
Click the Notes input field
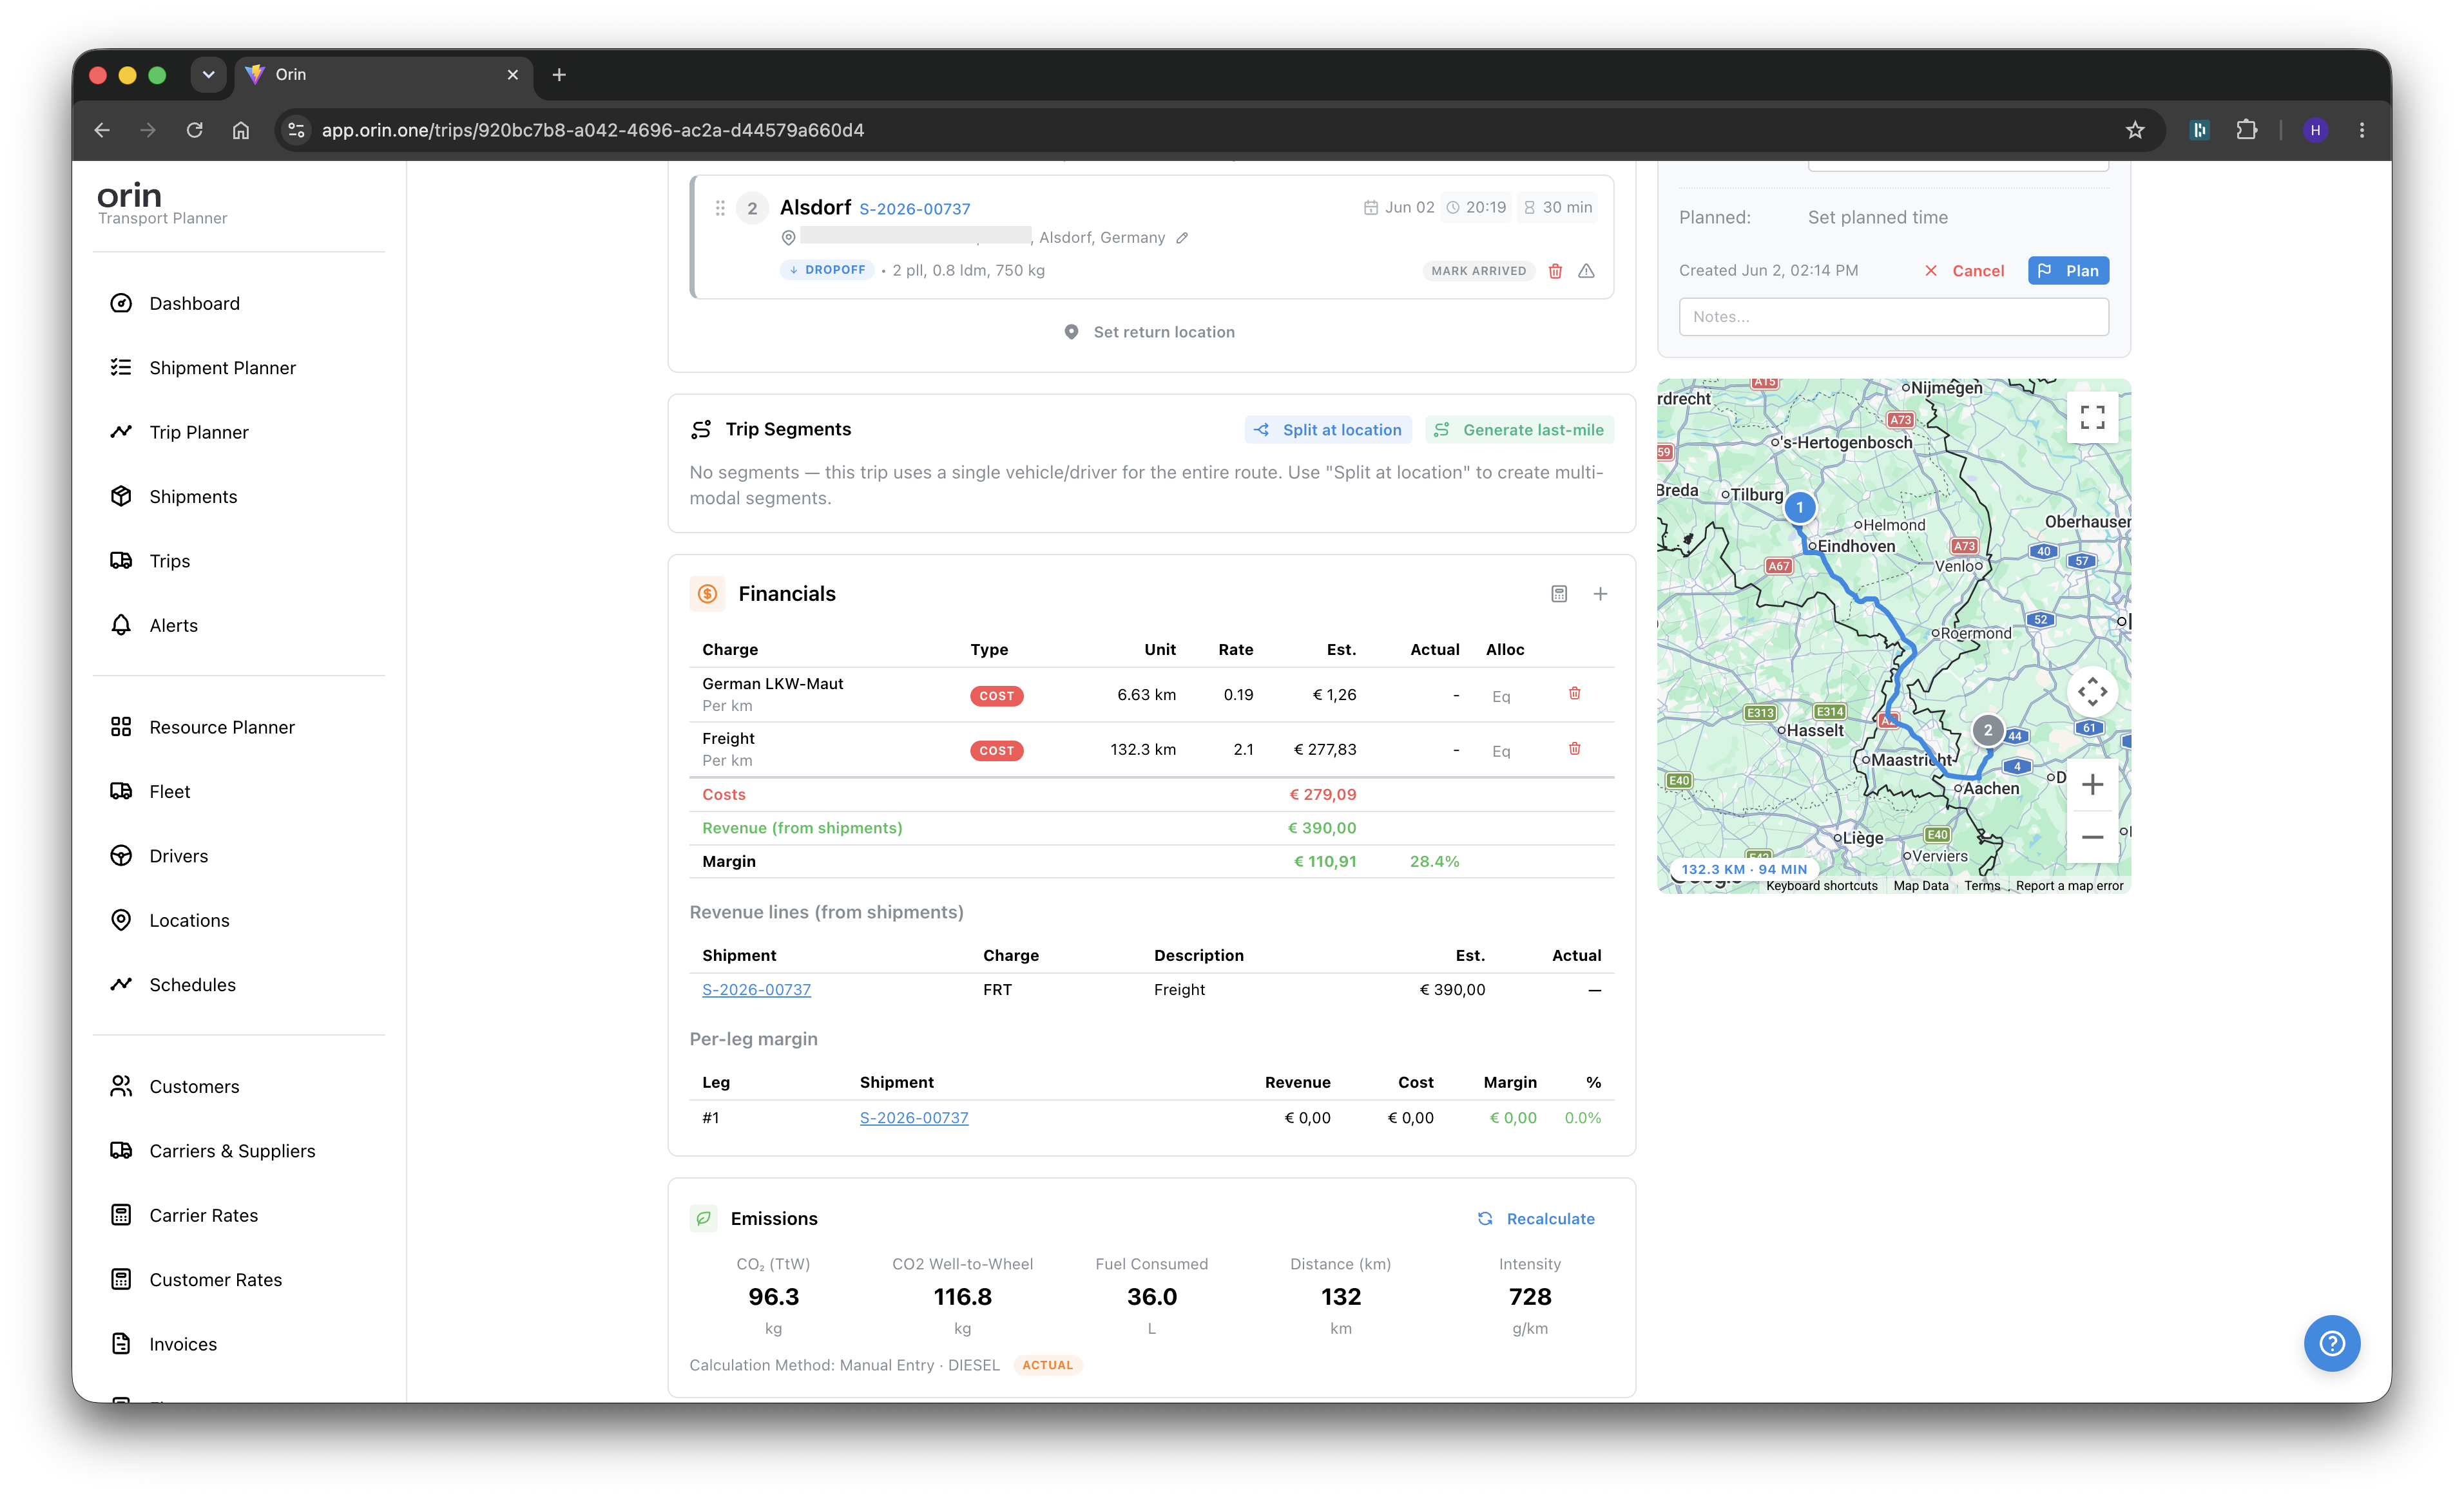click(x=1893, y=317)
